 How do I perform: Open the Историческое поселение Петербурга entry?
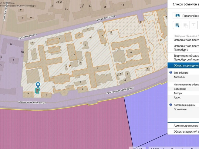tap(183, 48)
